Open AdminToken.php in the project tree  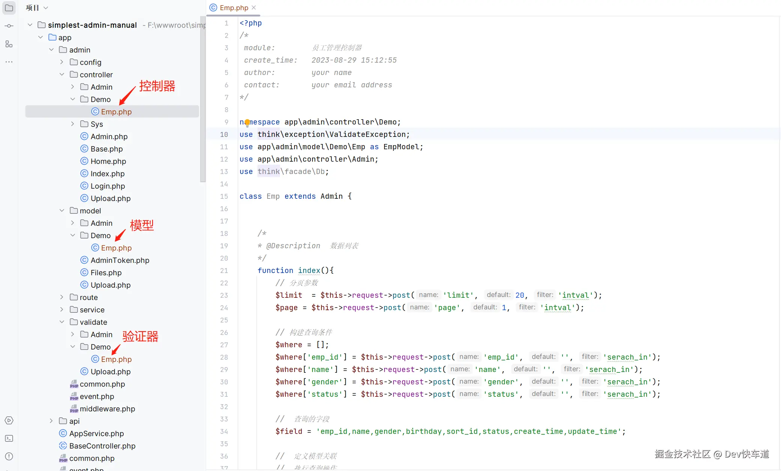(x=120, y=260)
